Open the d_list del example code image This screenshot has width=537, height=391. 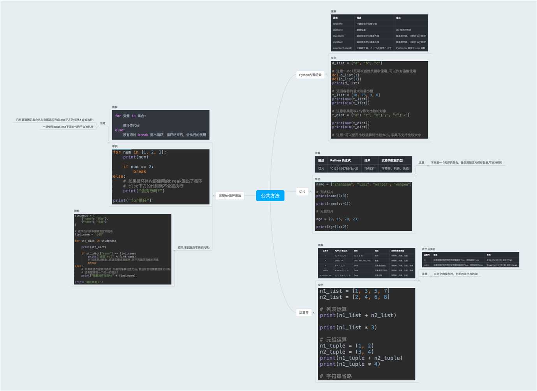coord(379,99)
